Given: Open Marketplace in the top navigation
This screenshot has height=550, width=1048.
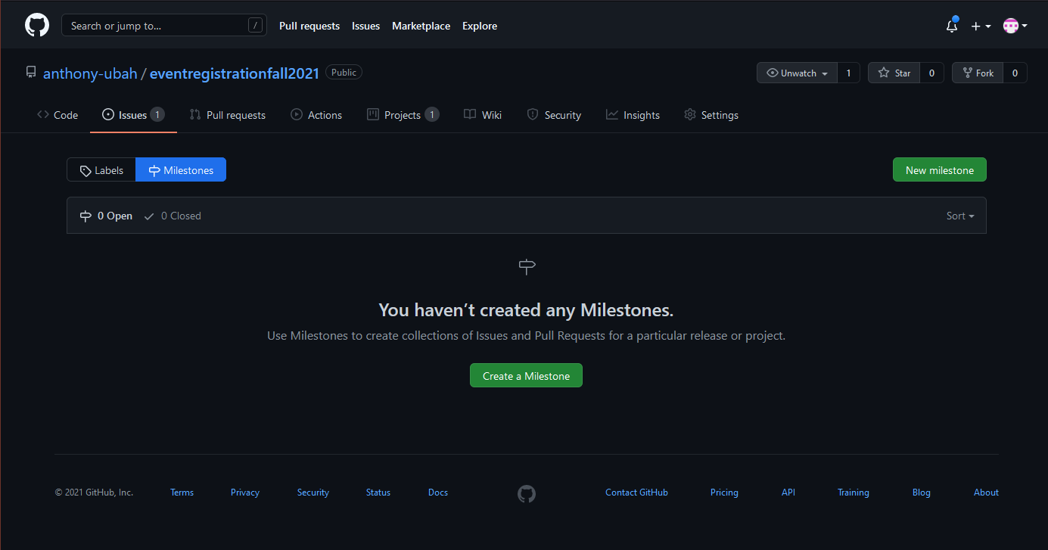Looking at the screenshot, I should [421, 26].
